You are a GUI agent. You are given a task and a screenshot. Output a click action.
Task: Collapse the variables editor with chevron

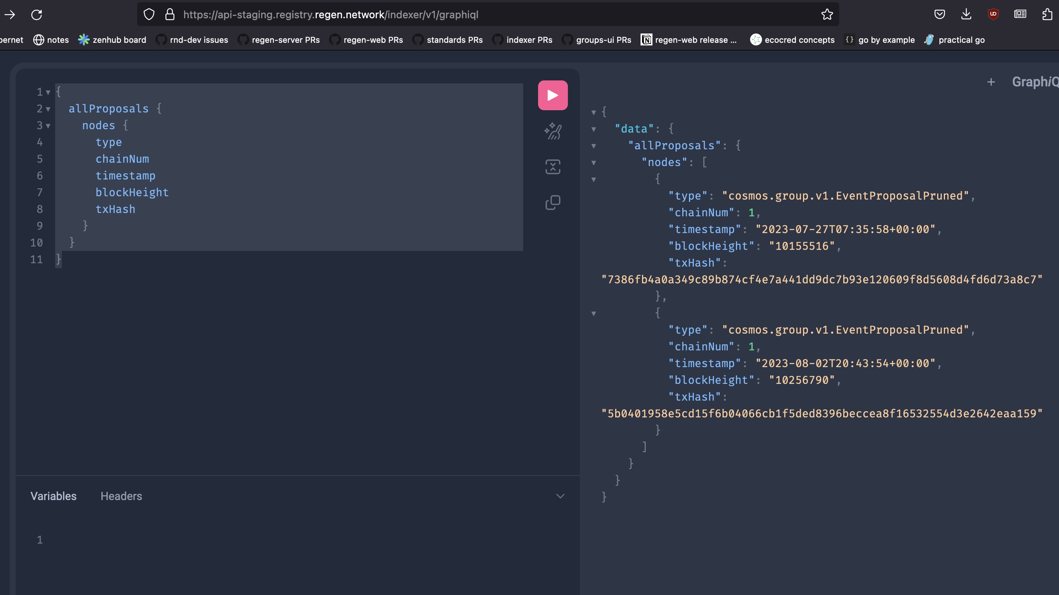tap(560, 496)
